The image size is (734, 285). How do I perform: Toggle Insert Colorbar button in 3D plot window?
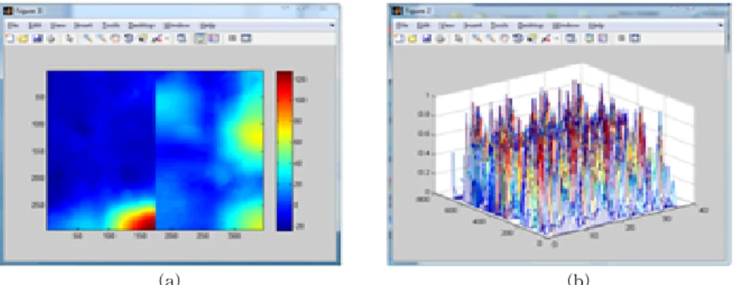tap(589, 39)
